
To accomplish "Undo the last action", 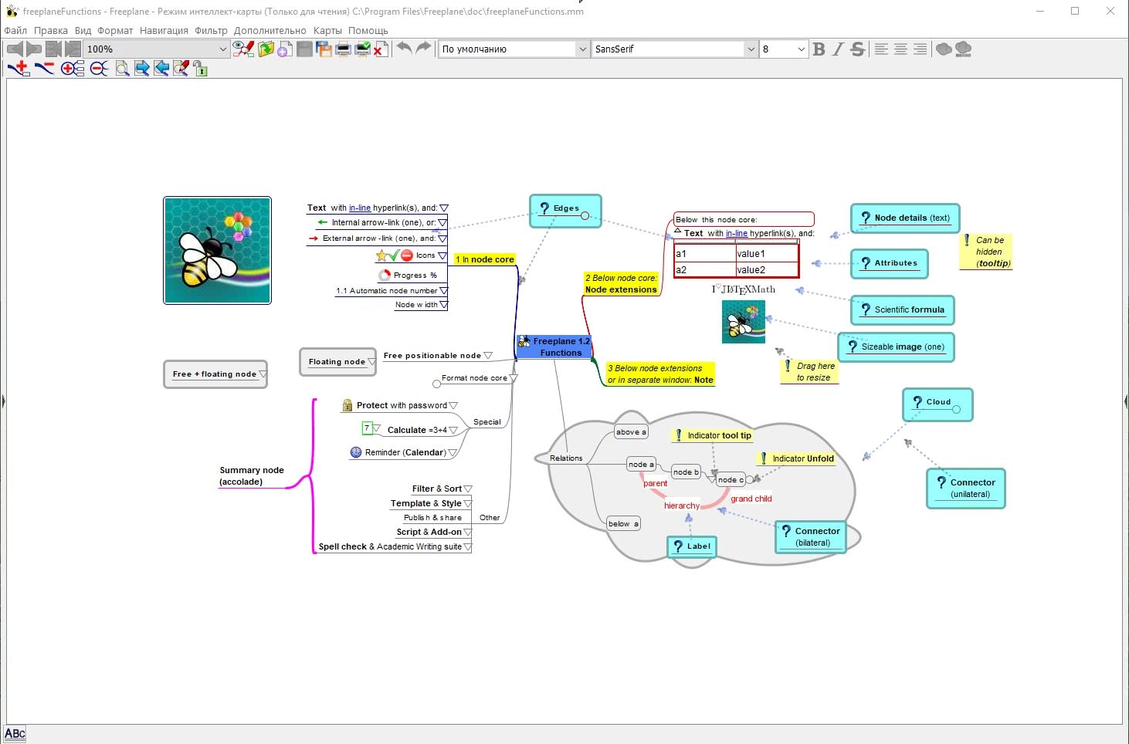I will pos(404,48).
